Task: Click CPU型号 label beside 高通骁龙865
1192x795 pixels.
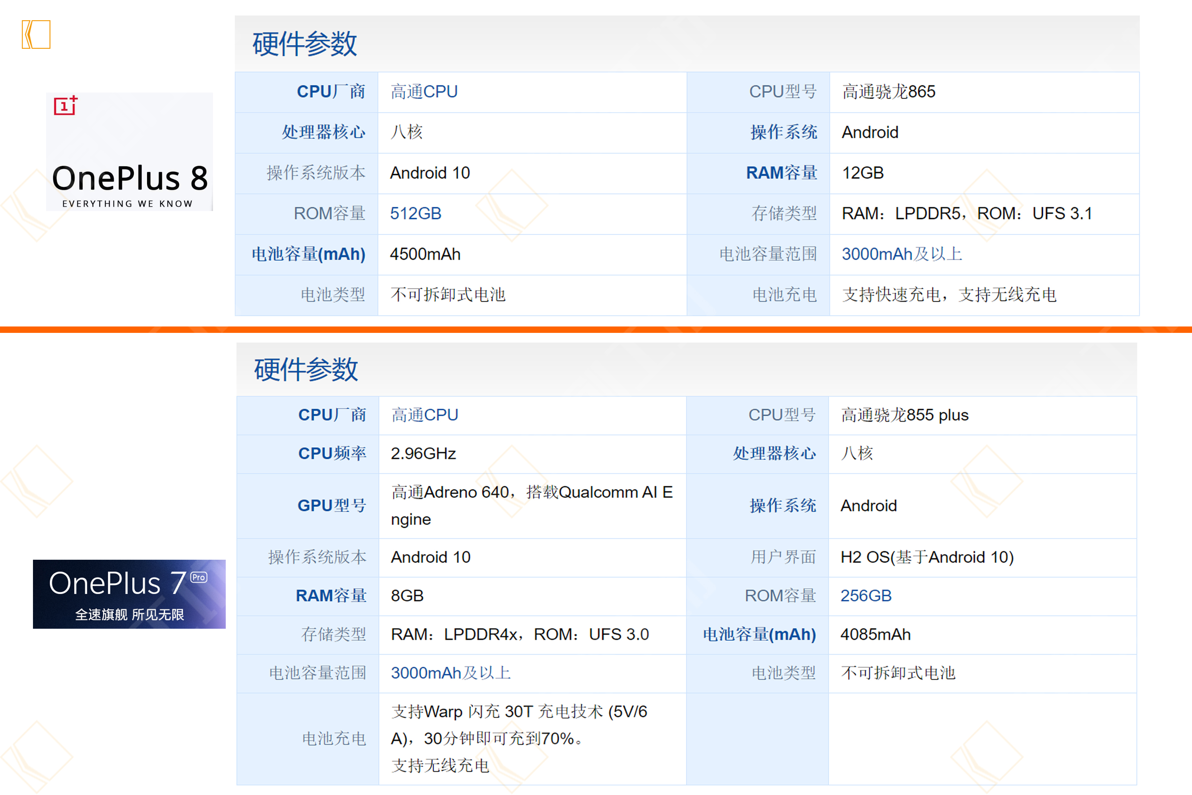Action: tap(783, 92)
